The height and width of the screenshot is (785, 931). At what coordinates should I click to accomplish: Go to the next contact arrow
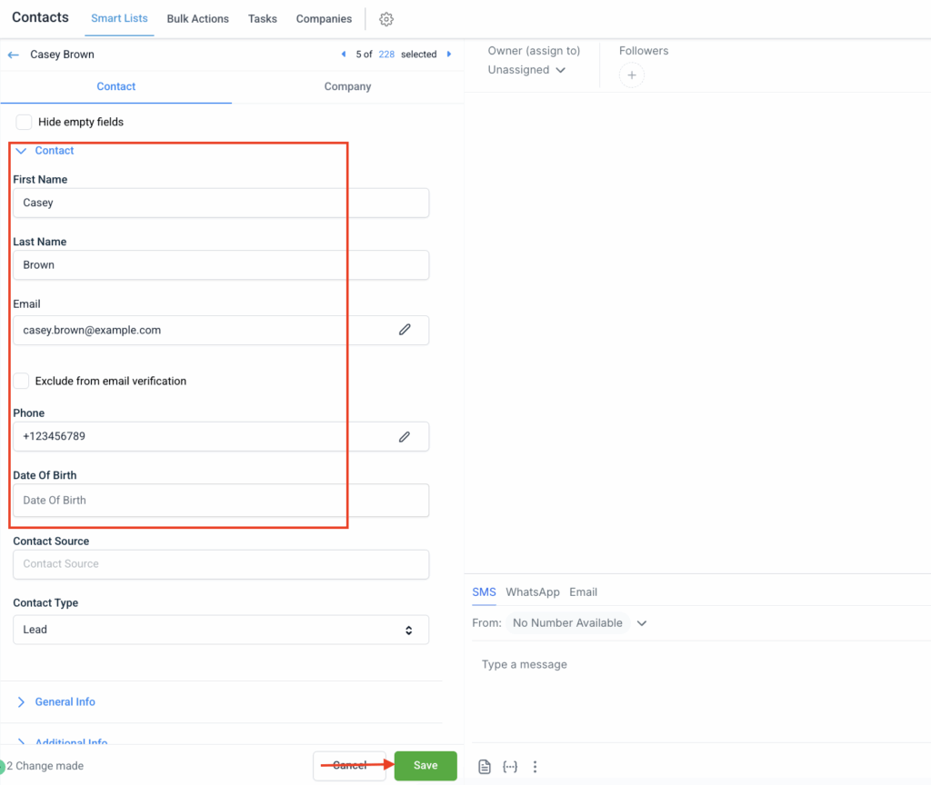[449, 55]
